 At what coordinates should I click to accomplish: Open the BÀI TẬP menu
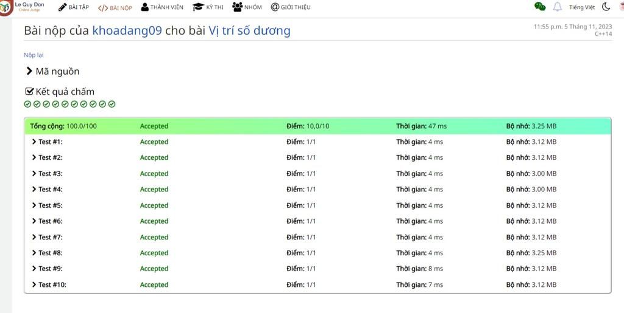click(79, 7)
